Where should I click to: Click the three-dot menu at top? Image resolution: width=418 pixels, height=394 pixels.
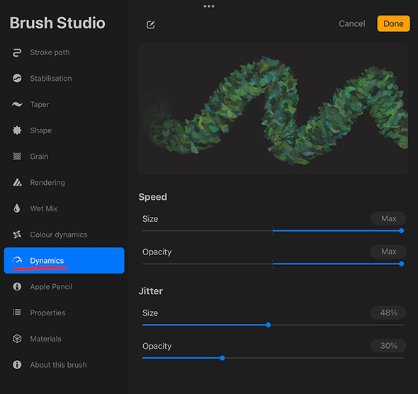coord(209,6)
